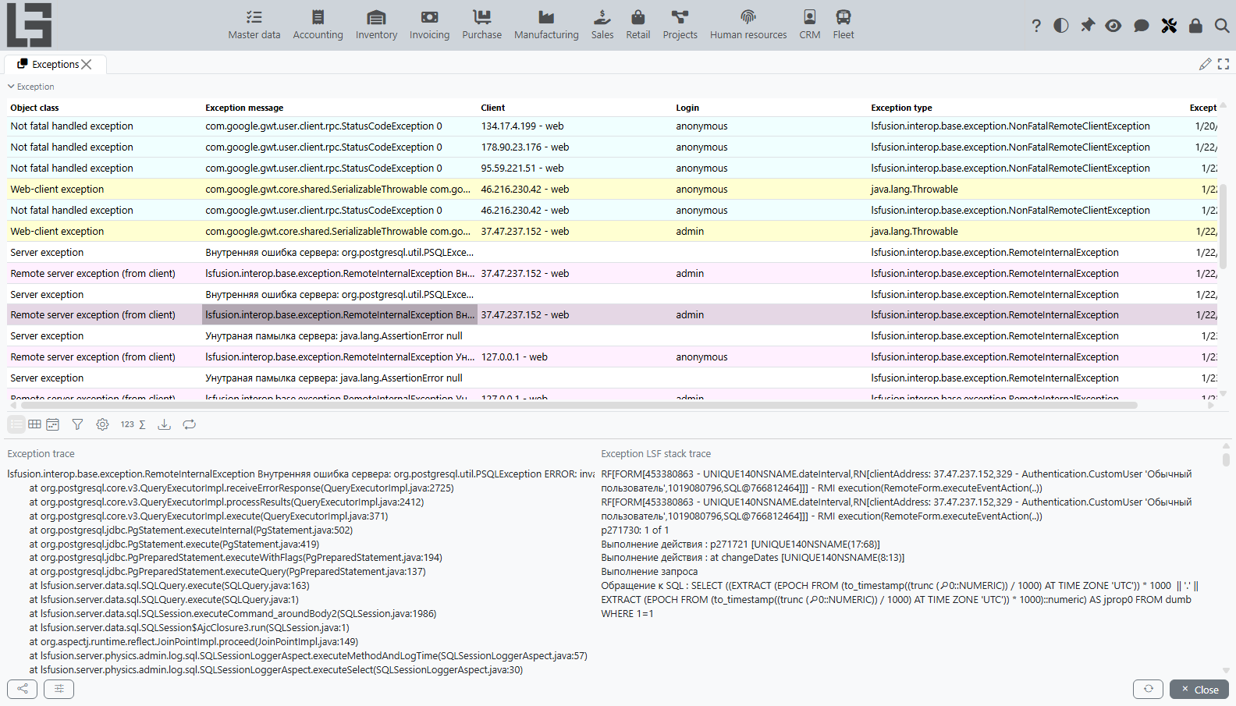Switch to calendar view icon
Image resolution: width=1236 pixels, height=706 pixels.
click(52, 424)
